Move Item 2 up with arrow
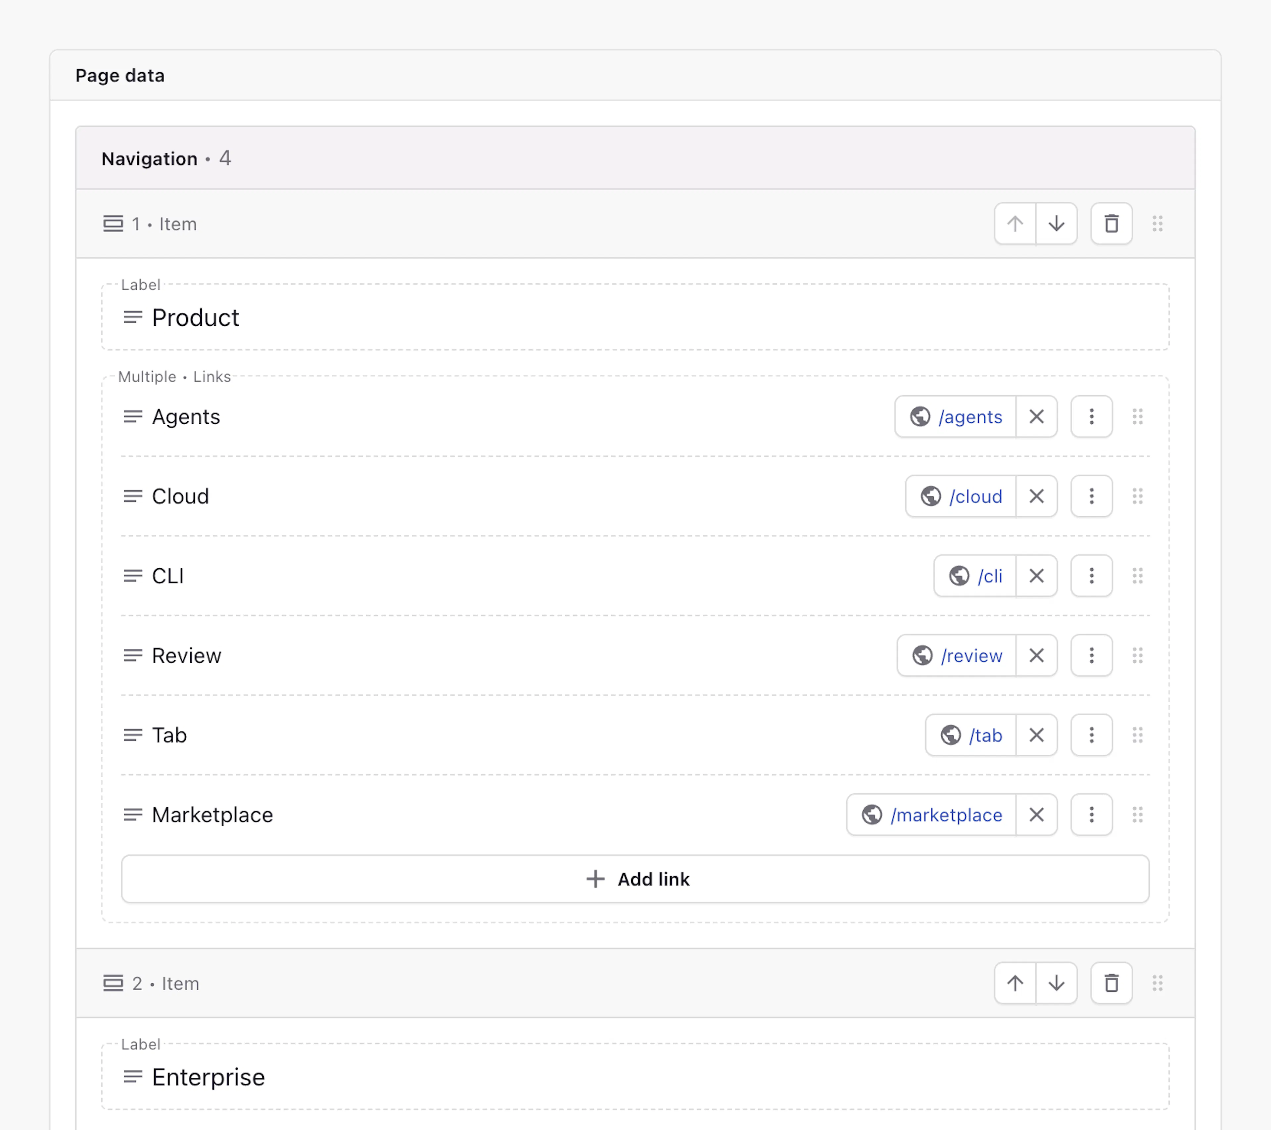This screenshot has height=1130, width=1271. point(1015,983)
